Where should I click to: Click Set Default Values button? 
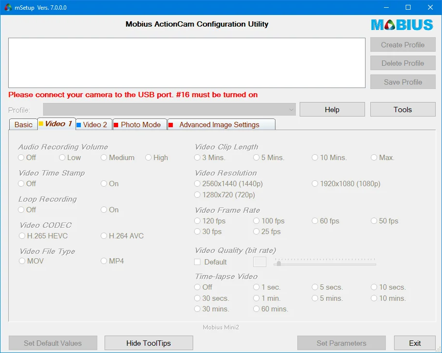click(53, 343)
